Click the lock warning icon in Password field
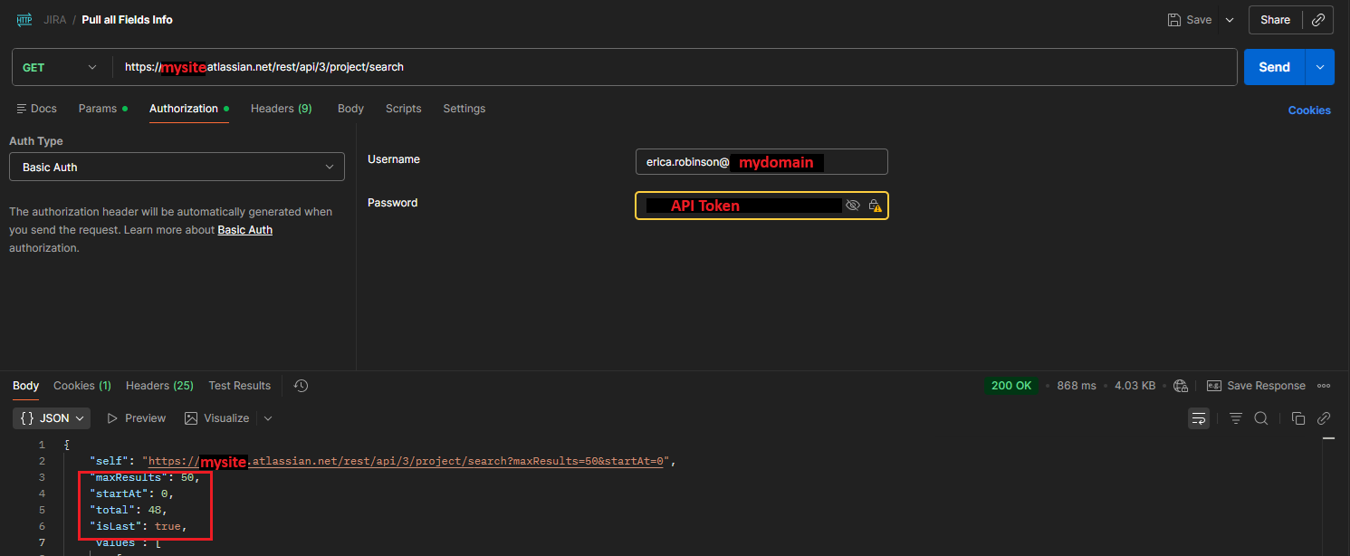1350x556 pixels. point(875,206)
